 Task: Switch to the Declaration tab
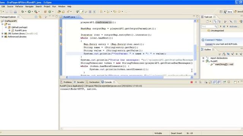pos(93,82)
